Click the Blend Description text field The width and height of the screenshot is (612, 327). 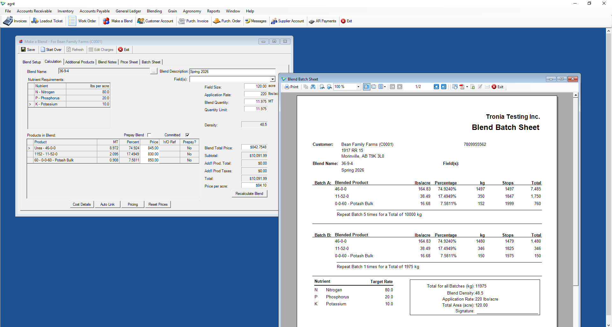(232, 72)
